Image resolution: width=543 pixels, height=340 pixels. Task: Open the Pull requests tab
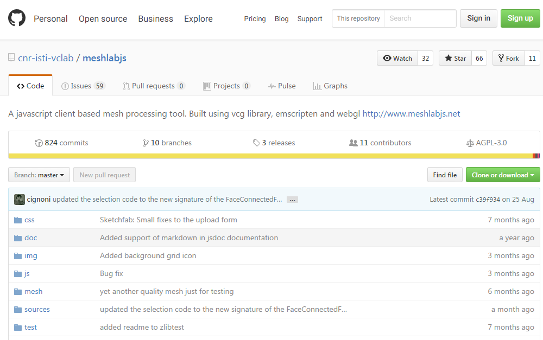[154, 86]
